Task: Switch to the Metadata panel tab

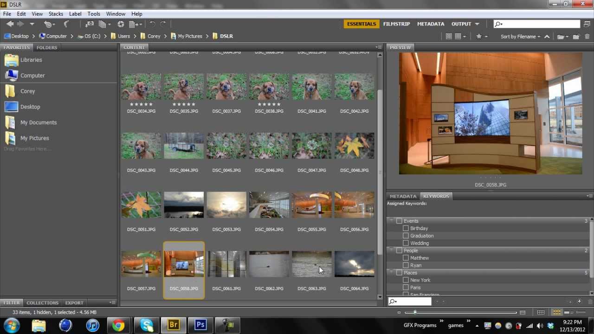Action: click(x=403, y=196)
